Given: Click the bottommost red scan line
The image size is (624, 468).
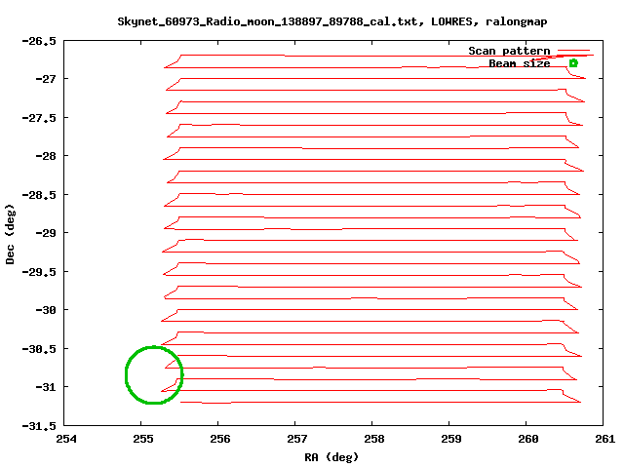Looking at the screenshot, I should (x=390, y=402).
